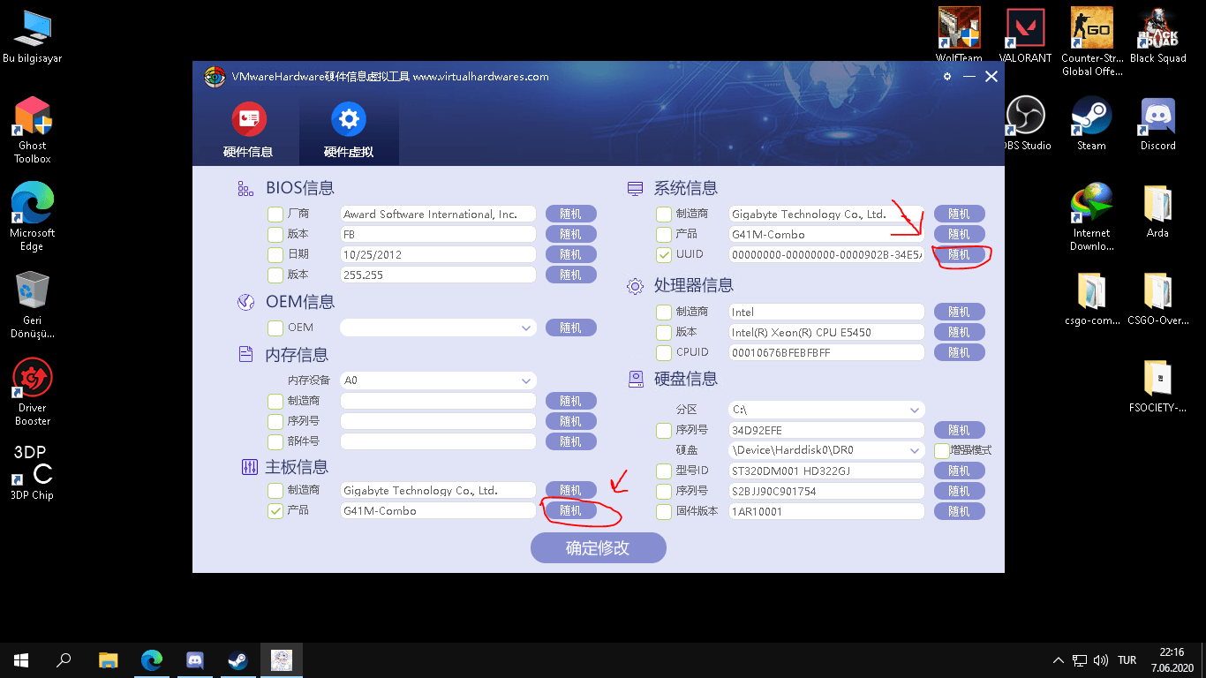Select the OBS Studio desktop icon
Screen dimensions: 1206x678
tap(1026, 124)
